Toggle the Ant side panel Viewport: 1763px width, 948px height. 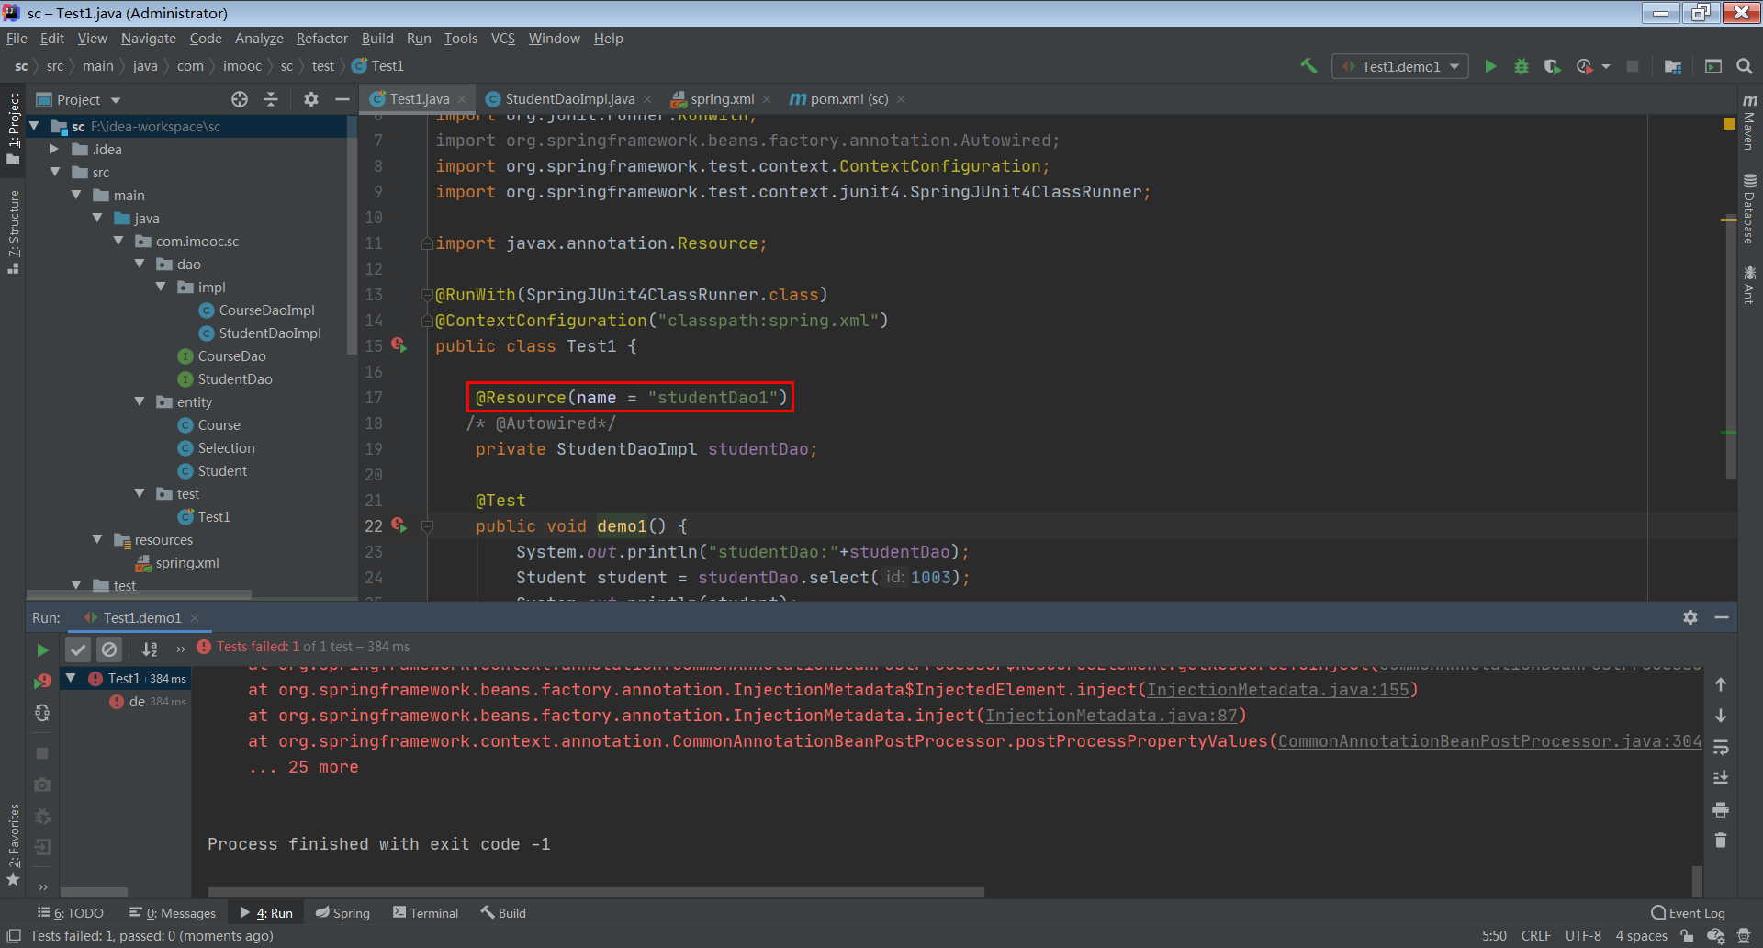point(1749,285)
